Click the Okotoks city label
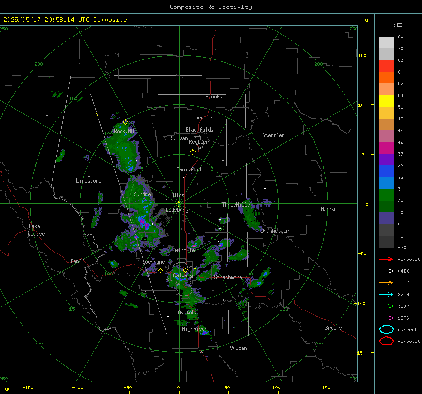Image resolution: width=422 pixels, height=394 pixels. coord(188,312)
